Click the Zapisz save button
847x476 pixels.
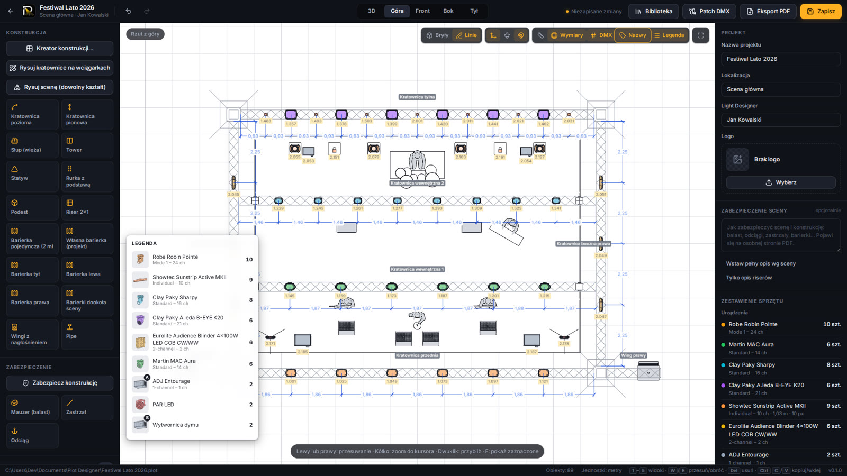[x=821, y=11]
